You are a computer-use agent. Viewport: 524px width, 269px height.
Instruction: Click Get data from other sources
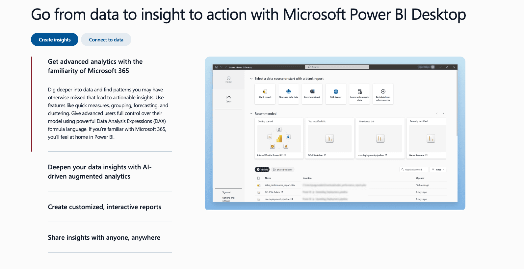tap(383, 94)
